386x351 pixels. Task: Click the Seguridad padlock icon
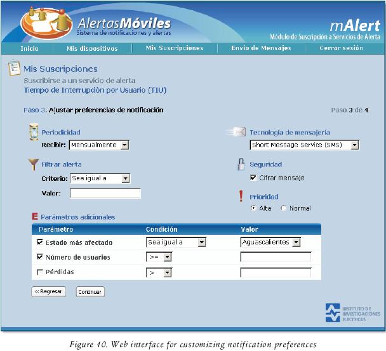(241, 164)
